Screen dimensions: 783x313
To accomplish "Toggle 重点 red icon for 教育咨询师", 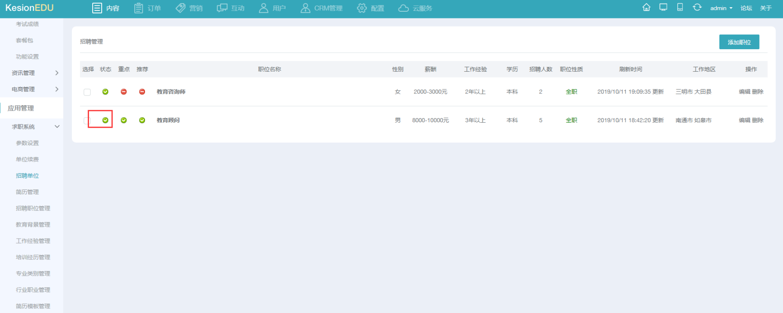I will click(124, 92).
